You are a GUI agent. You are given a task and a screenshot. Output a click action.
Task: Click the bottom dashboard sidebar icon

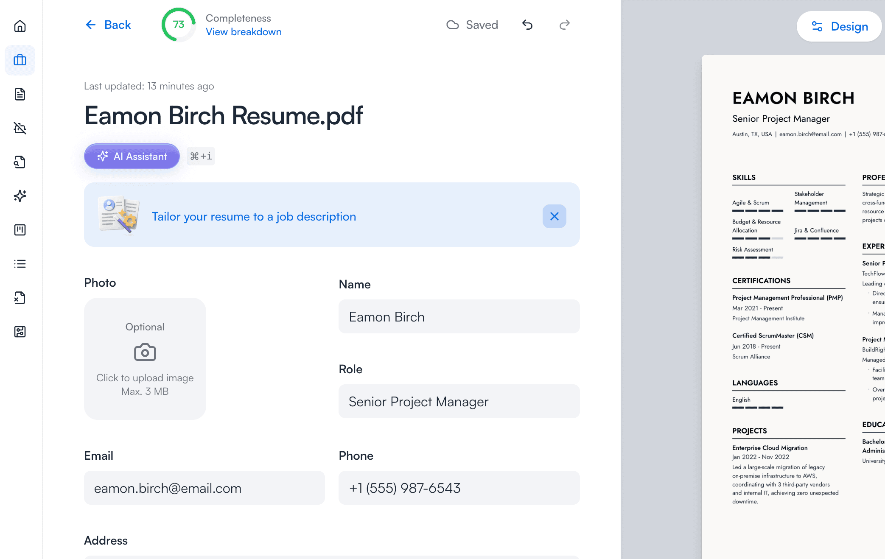coord(20,332)
